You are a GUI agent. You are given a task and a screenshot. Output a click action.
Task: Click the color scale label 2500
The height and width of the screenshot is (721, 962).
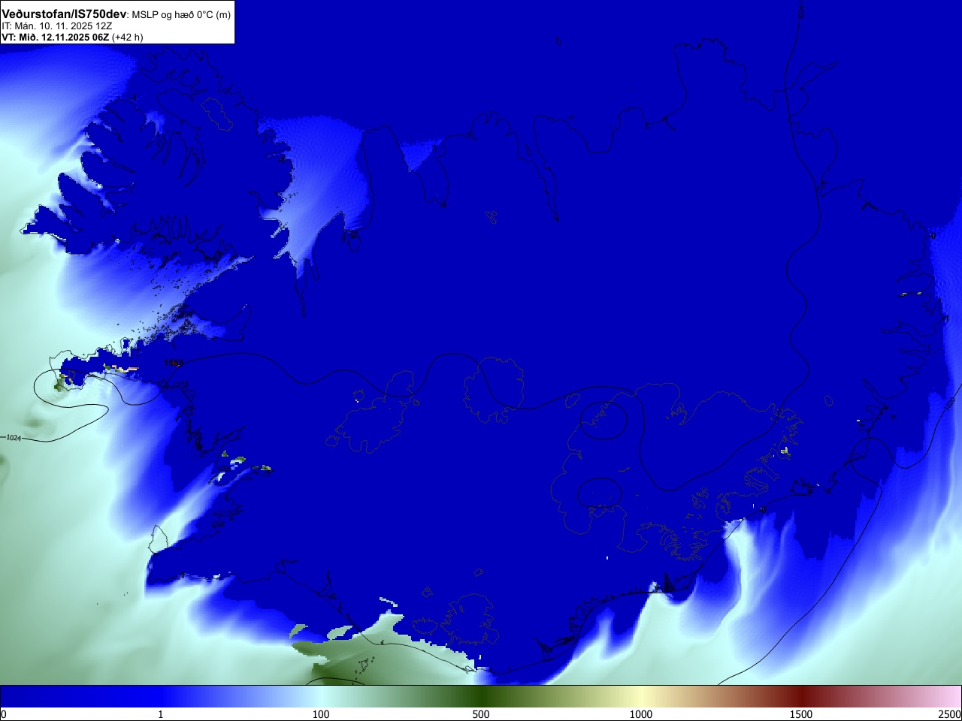950,714
